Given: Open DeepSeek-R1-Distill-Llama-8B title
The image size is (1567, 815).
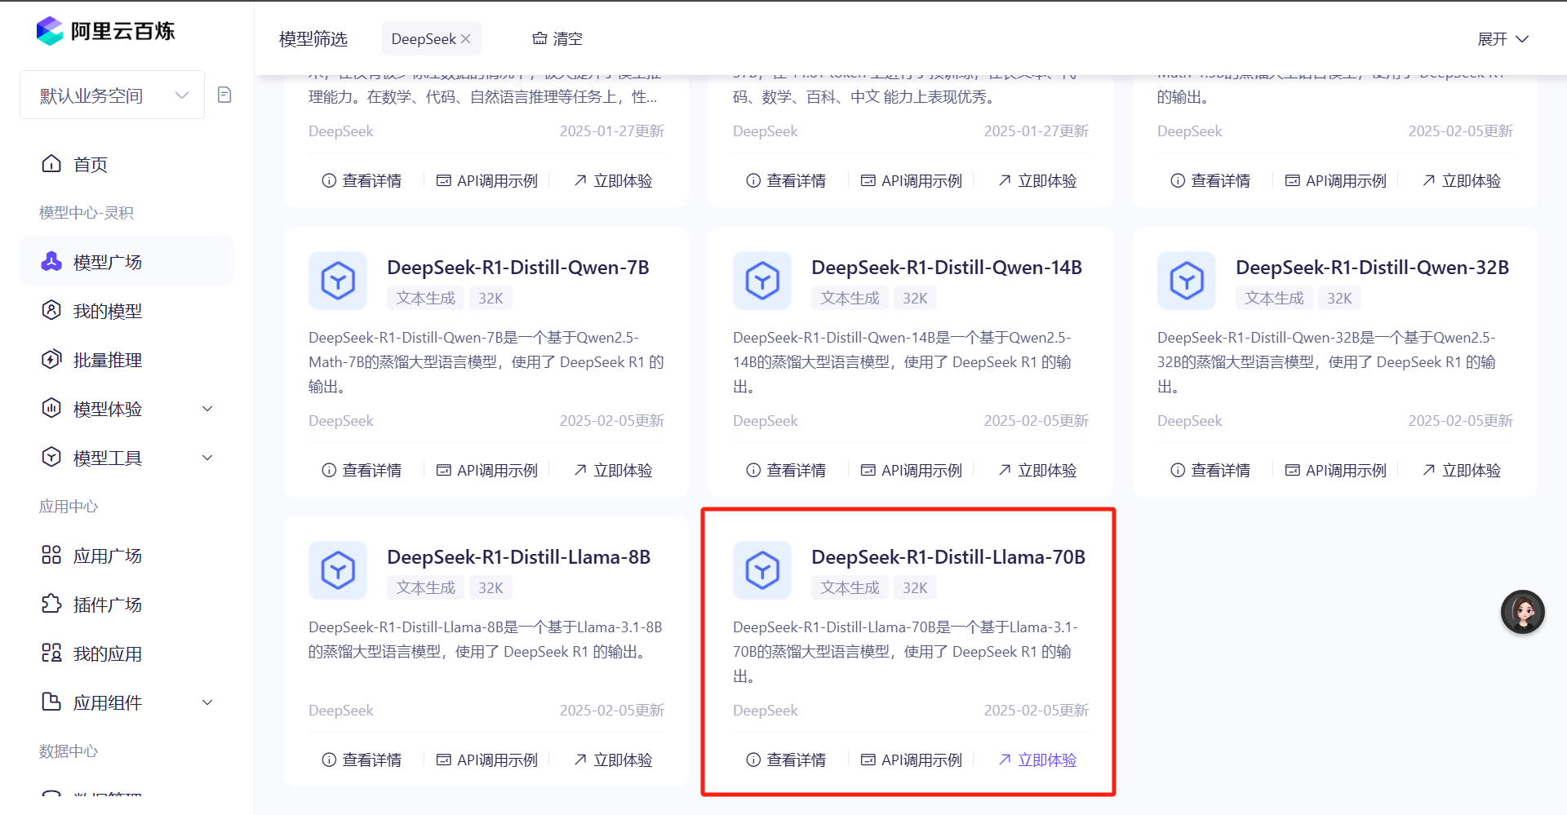Looking at the screenshot, I should pyautogui.click(x=519, y=557).
